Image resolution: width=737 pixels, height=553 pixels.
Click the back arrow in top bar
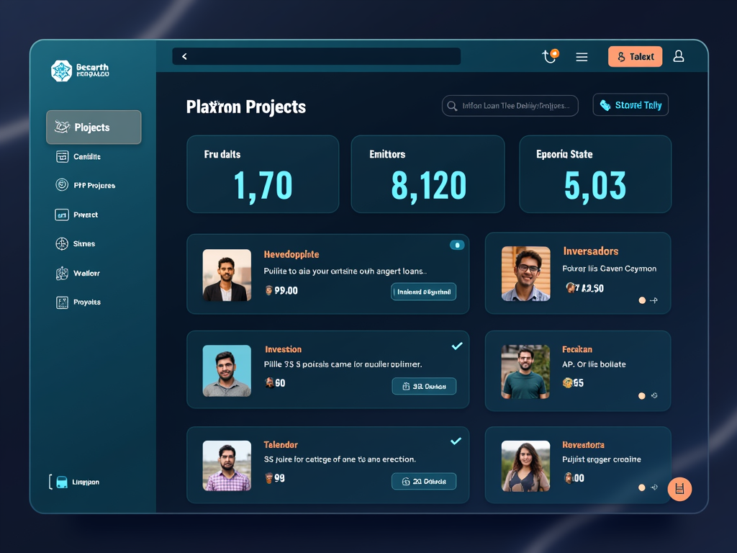tap(185, 56)
